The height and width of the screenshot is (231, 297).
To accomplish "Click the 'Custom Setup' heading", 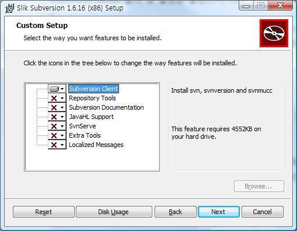I will pos(42,26).
